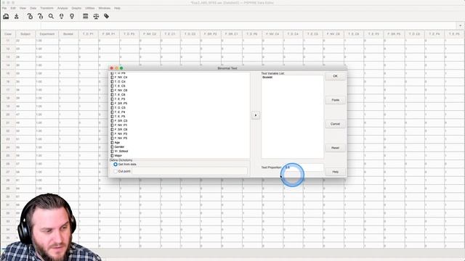The height and width of the screenshot is (261, 465).
Task: Click the Value Labels tag icon
Action: [x=107, y=16]
